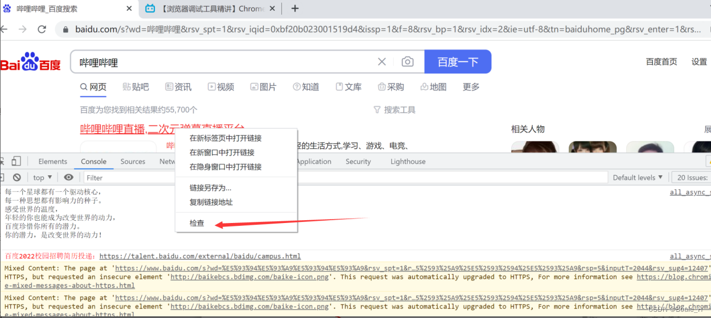
Task: Click console line 每一个星球都有一个驱动核心
Action: pyautogui.click(x=53, y=192)
